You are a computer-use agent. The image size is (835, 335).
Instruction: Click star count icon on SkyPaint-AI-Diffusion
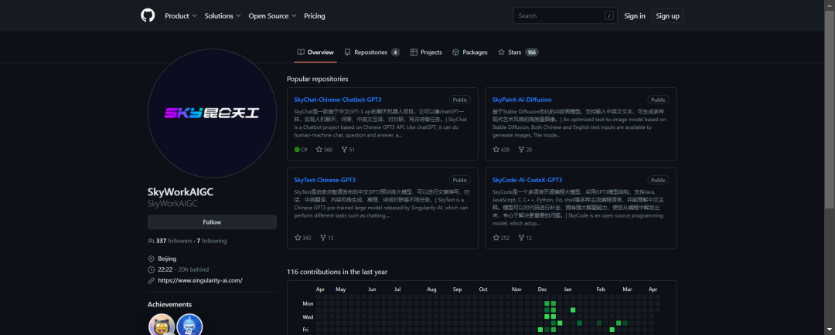[x=496, y=150]
